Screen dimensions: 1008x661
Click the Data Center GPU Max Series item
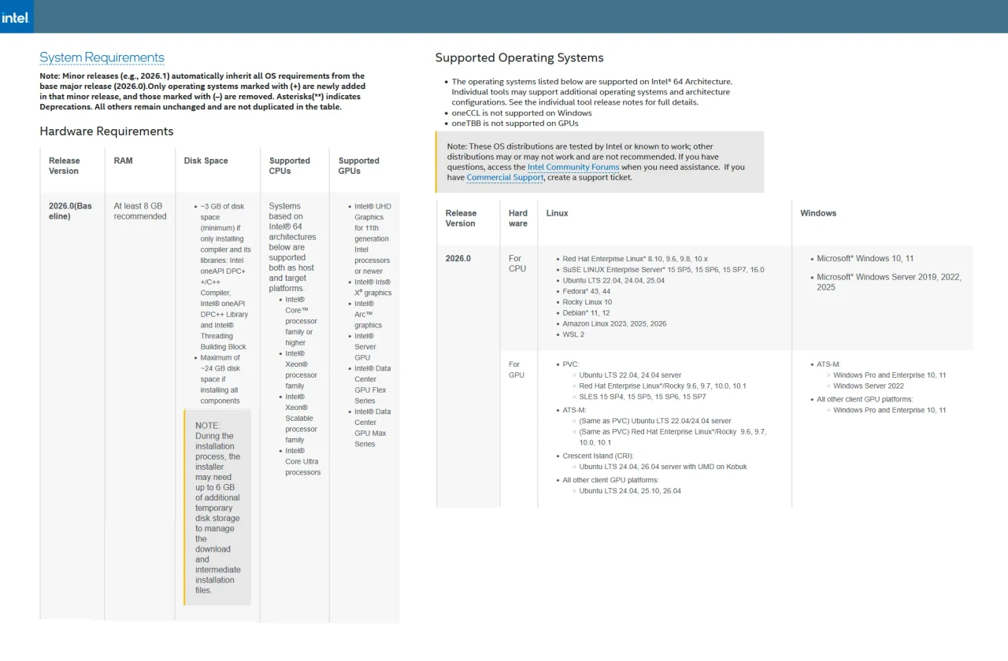pyautogui.click(x=372, y=427)
